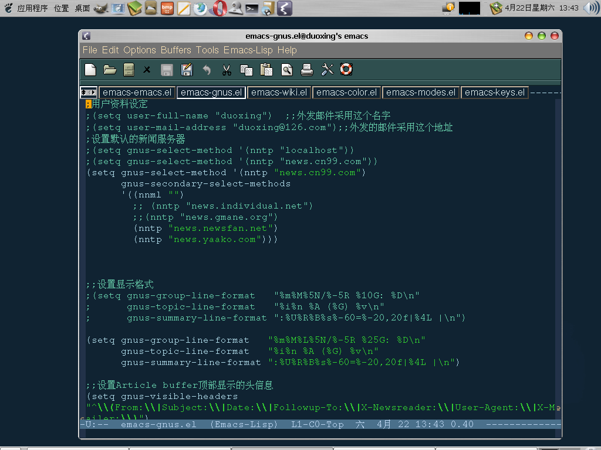Screen dimensions: 601x450
Task: Create a new file with the blank page icon
Action: (90, 70)
